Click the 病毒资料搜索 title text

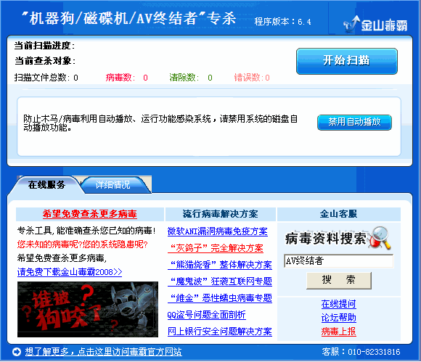[x=325, y=238]
